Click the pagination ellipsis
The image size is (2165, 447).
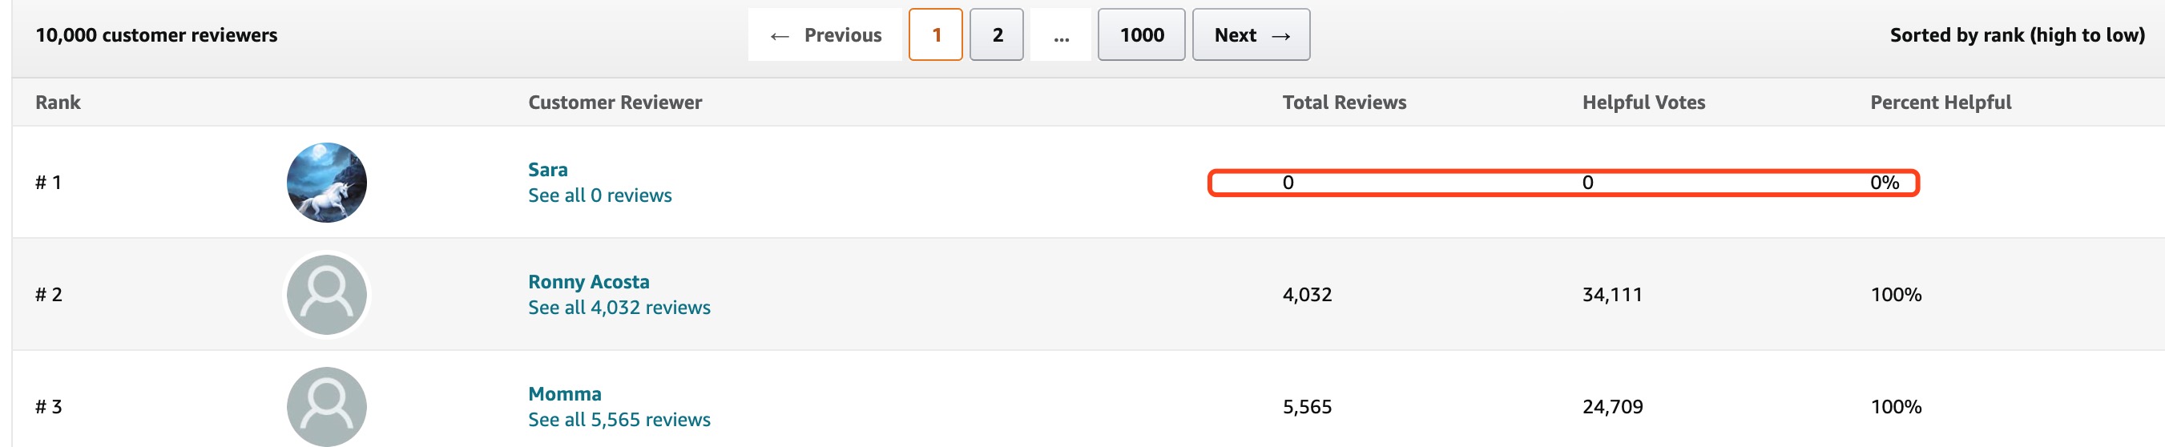point(1061,35)
